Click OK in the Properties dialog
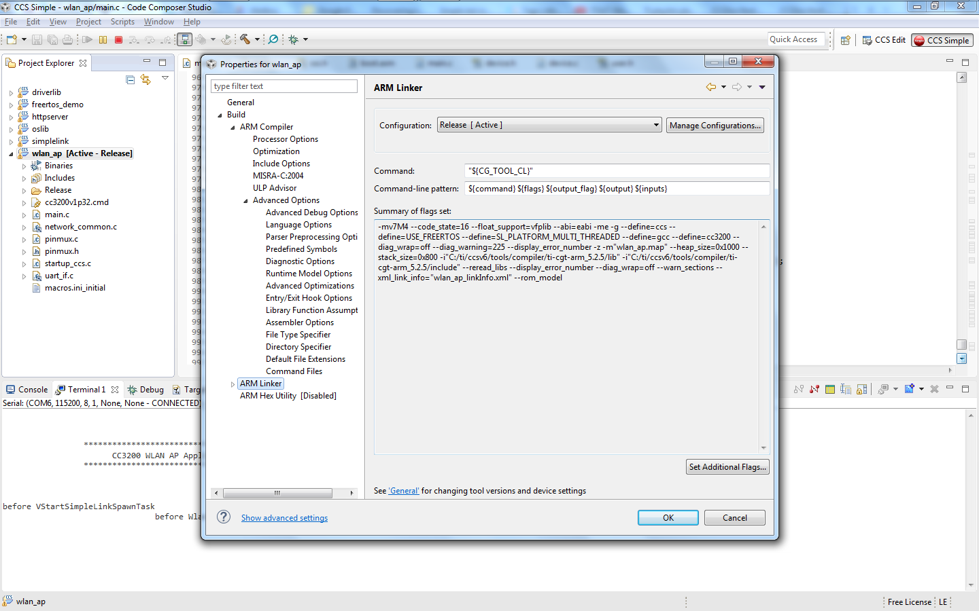The height and width of the screenshot is (611, 979). point(668,518)
